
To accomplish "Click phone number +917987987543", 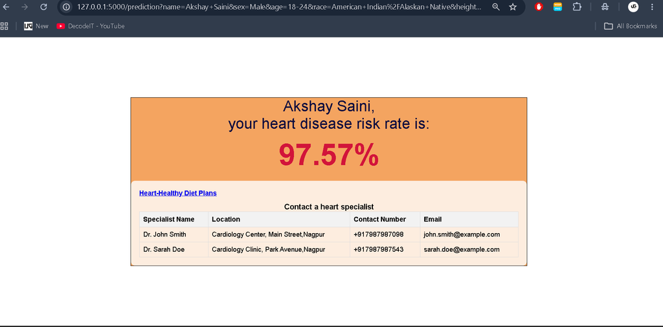I will pos(378,249).
